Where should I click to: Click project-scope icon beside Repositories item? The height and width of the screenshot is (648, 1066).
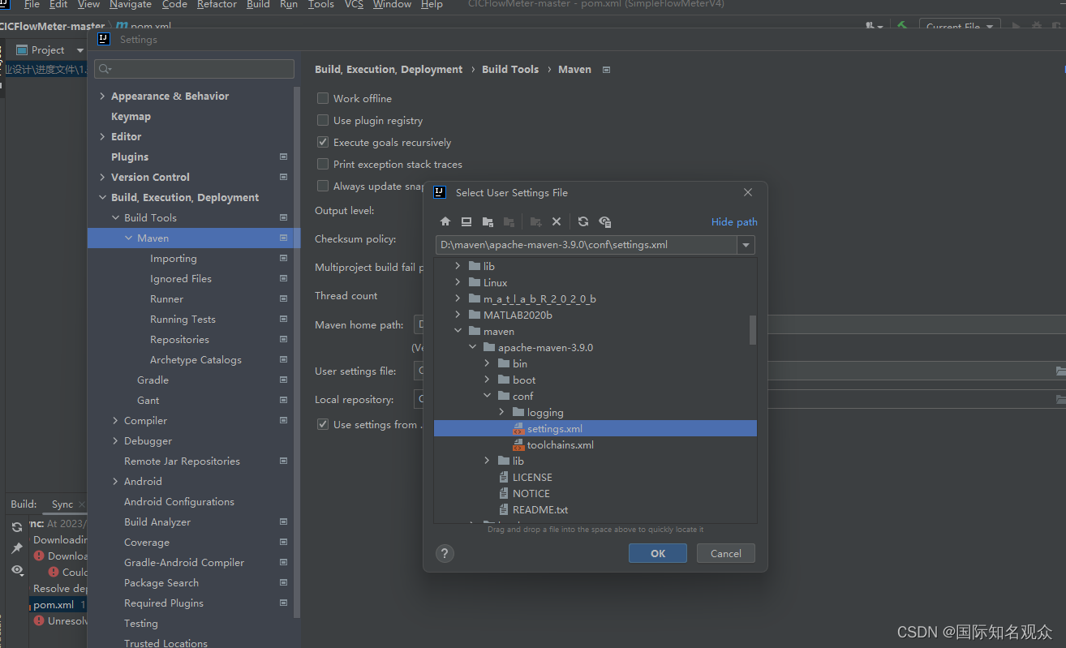283,339
